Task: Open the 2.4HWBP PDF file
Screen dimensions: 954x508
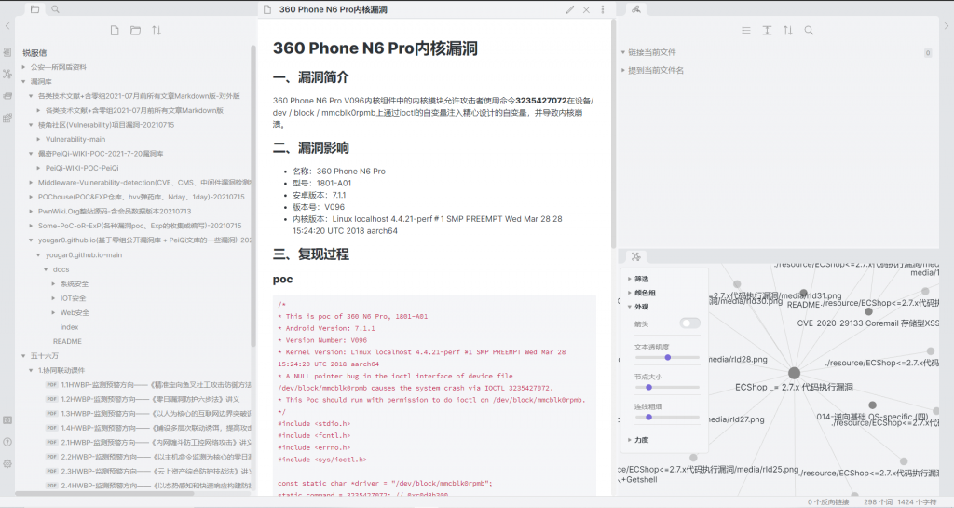Action: tap(148, 486)
